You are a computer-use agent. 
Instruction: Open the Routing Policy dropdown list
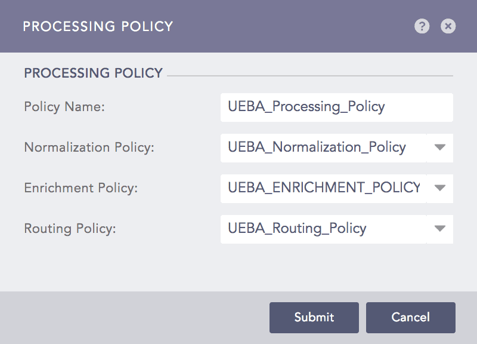[439, 229]
